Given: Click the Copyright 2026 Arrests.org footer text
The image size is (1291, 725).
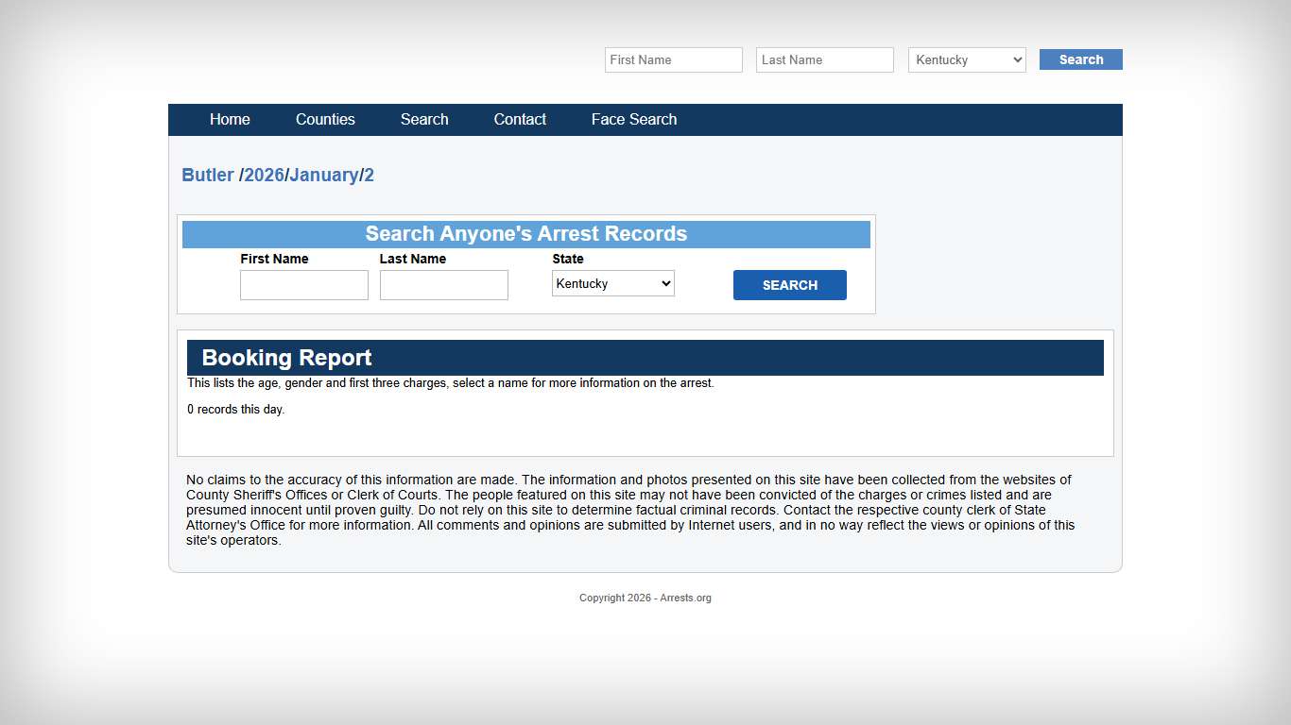Looking at the screenshot, I should coord(645,598).
